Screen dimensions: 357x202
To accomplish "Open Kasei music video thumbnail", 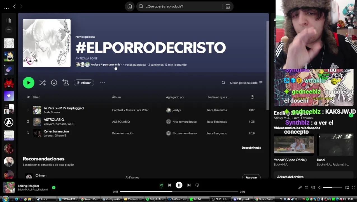I will (x=335, y=144).
